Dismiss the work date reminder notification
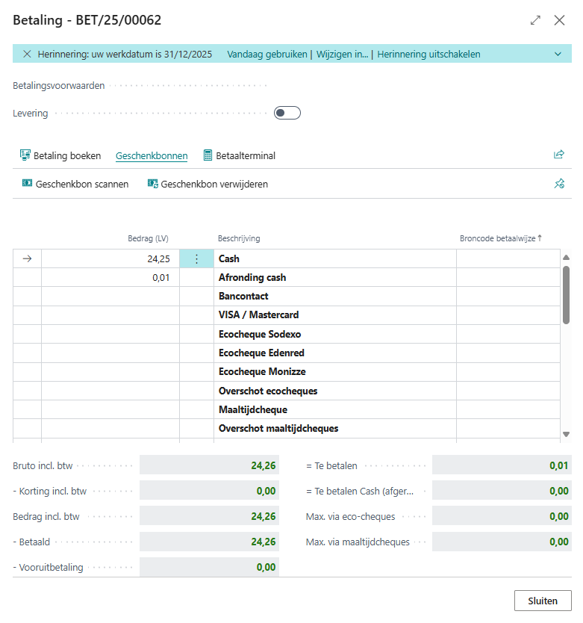The image size is (583, 623). pos(27,54)
